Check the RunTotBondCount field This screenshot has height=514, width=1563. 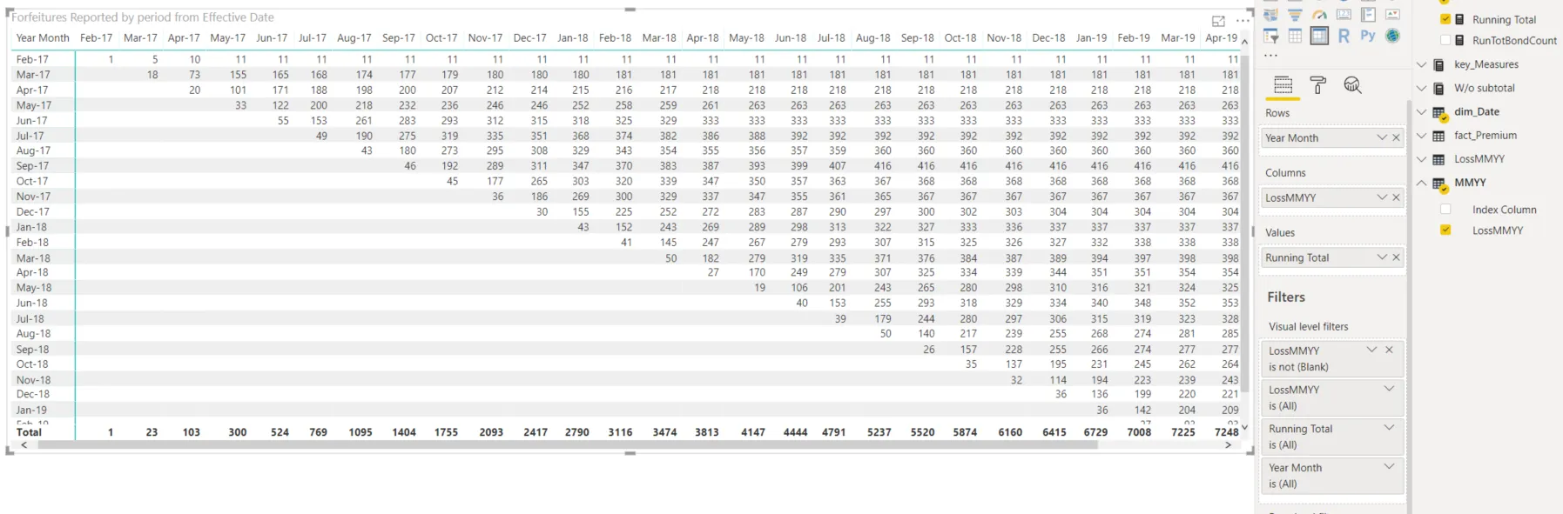1445,40
